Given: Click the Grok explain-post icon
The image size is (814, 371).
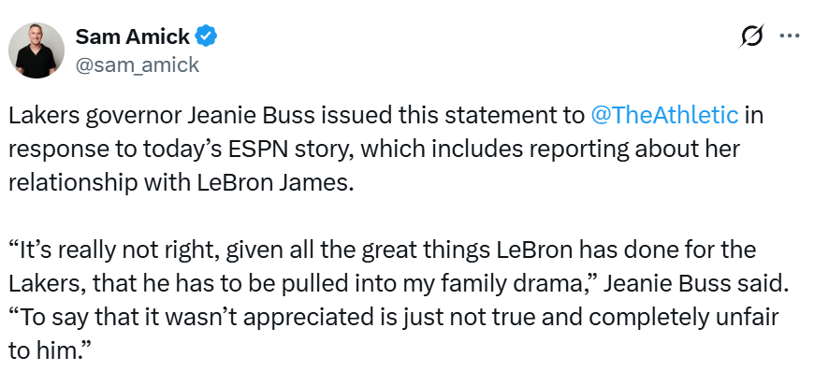Looking at the screenshot, I should [x=751, y=36].
